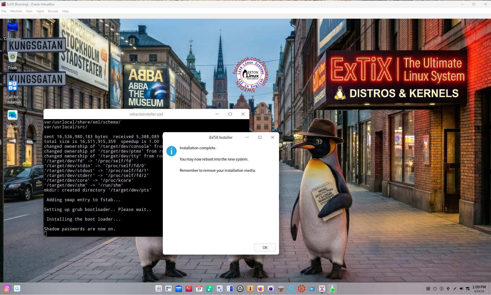
Task: Close the ExTiX Installer dialog window
Action: pyautogui.click(x=273, y=137)
